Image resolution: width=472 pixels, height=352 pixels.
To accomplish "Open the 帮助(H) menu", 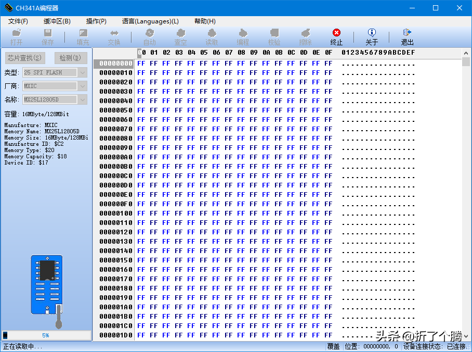I will pos(205,21).
